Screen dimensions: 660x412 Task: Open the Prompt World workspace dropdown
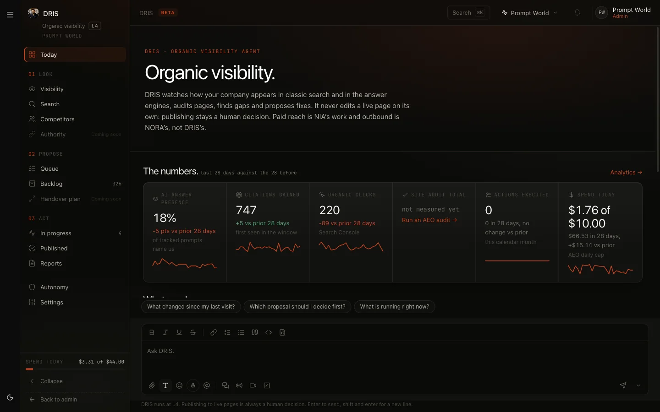[x=529, y=13]
